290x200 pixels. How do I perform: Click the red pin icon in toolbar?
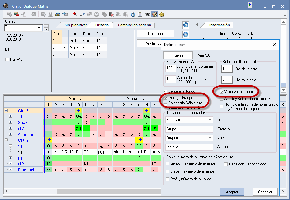tap(75, 14)
